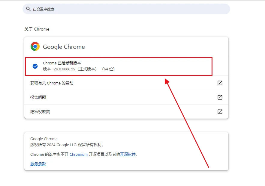Click the Google Chrome title text
265x186 pixels.
pos(64,47)
